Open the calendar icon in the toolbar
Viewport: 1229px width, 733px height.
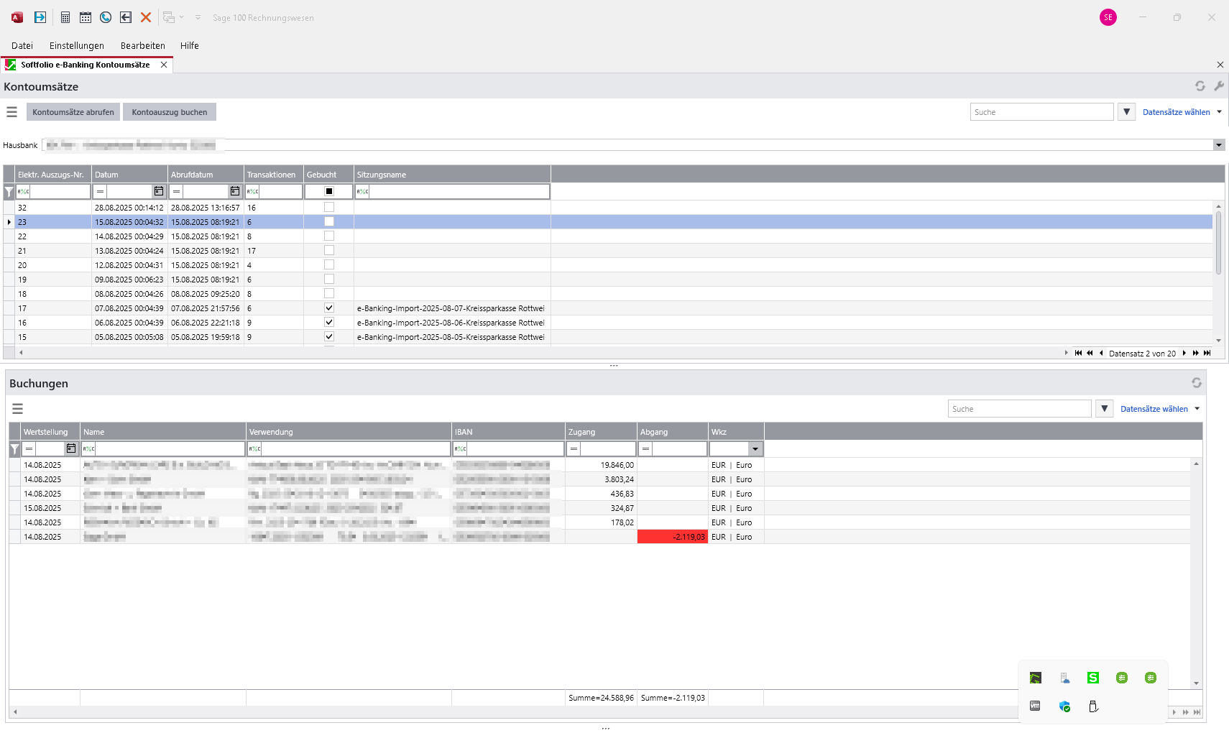[x=86, y=17]
